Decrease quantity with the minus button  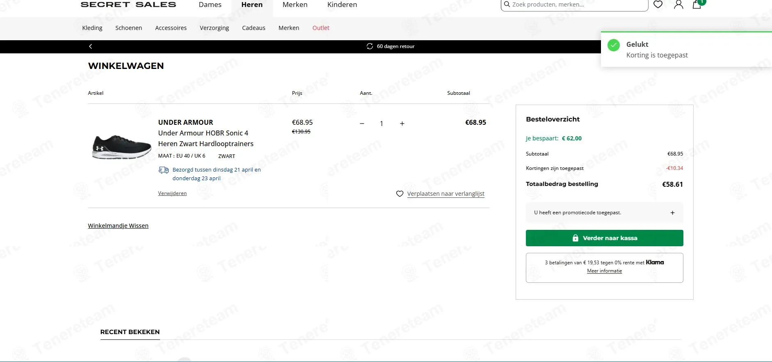362,124
